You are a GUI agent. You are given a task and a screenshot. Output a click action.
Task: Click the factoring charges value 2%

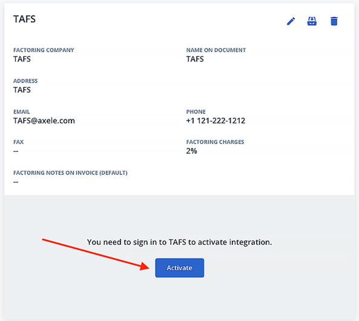tap(192, 151)
